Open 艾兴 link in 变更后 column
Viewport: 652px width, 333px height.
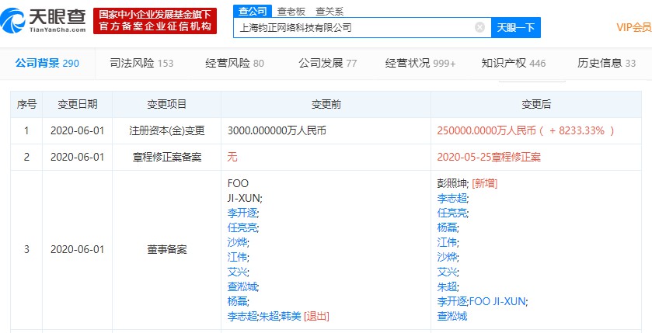pyautogui.click(x=447, y=272)
